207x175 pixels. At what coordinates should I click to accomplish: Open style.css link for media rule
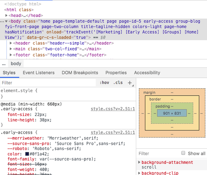coord(113,109)
